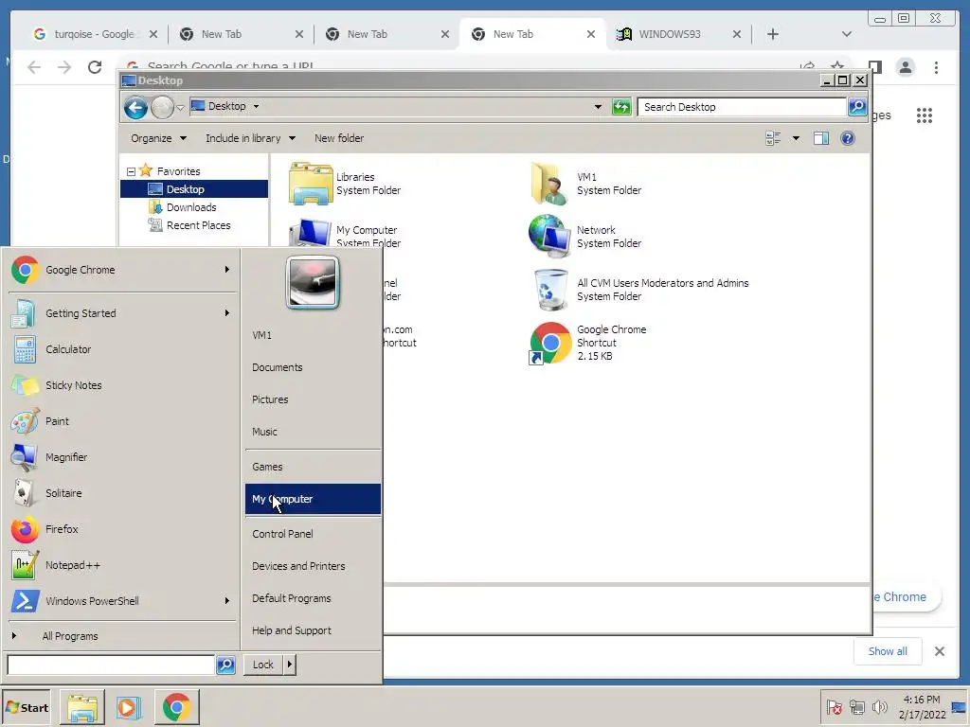
Task: Open Control Panel from Start menu
Action: point(313,534)
